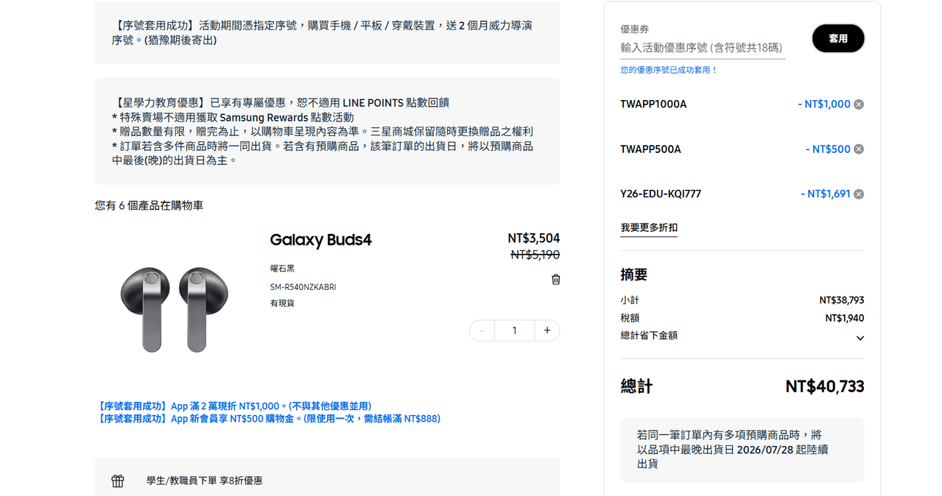Click the Galaxy Buds4 product image

pos(174,309)
